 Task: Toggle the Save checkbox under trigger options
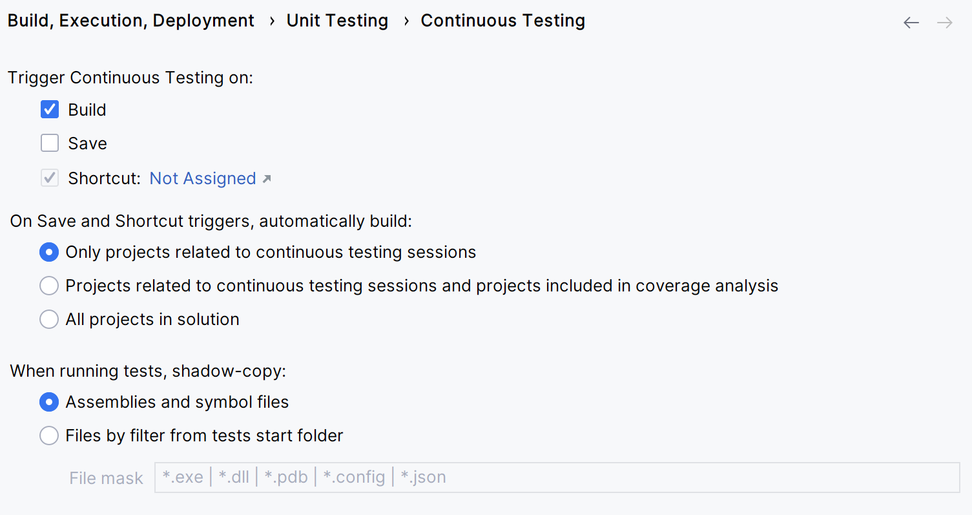[50, 143]
